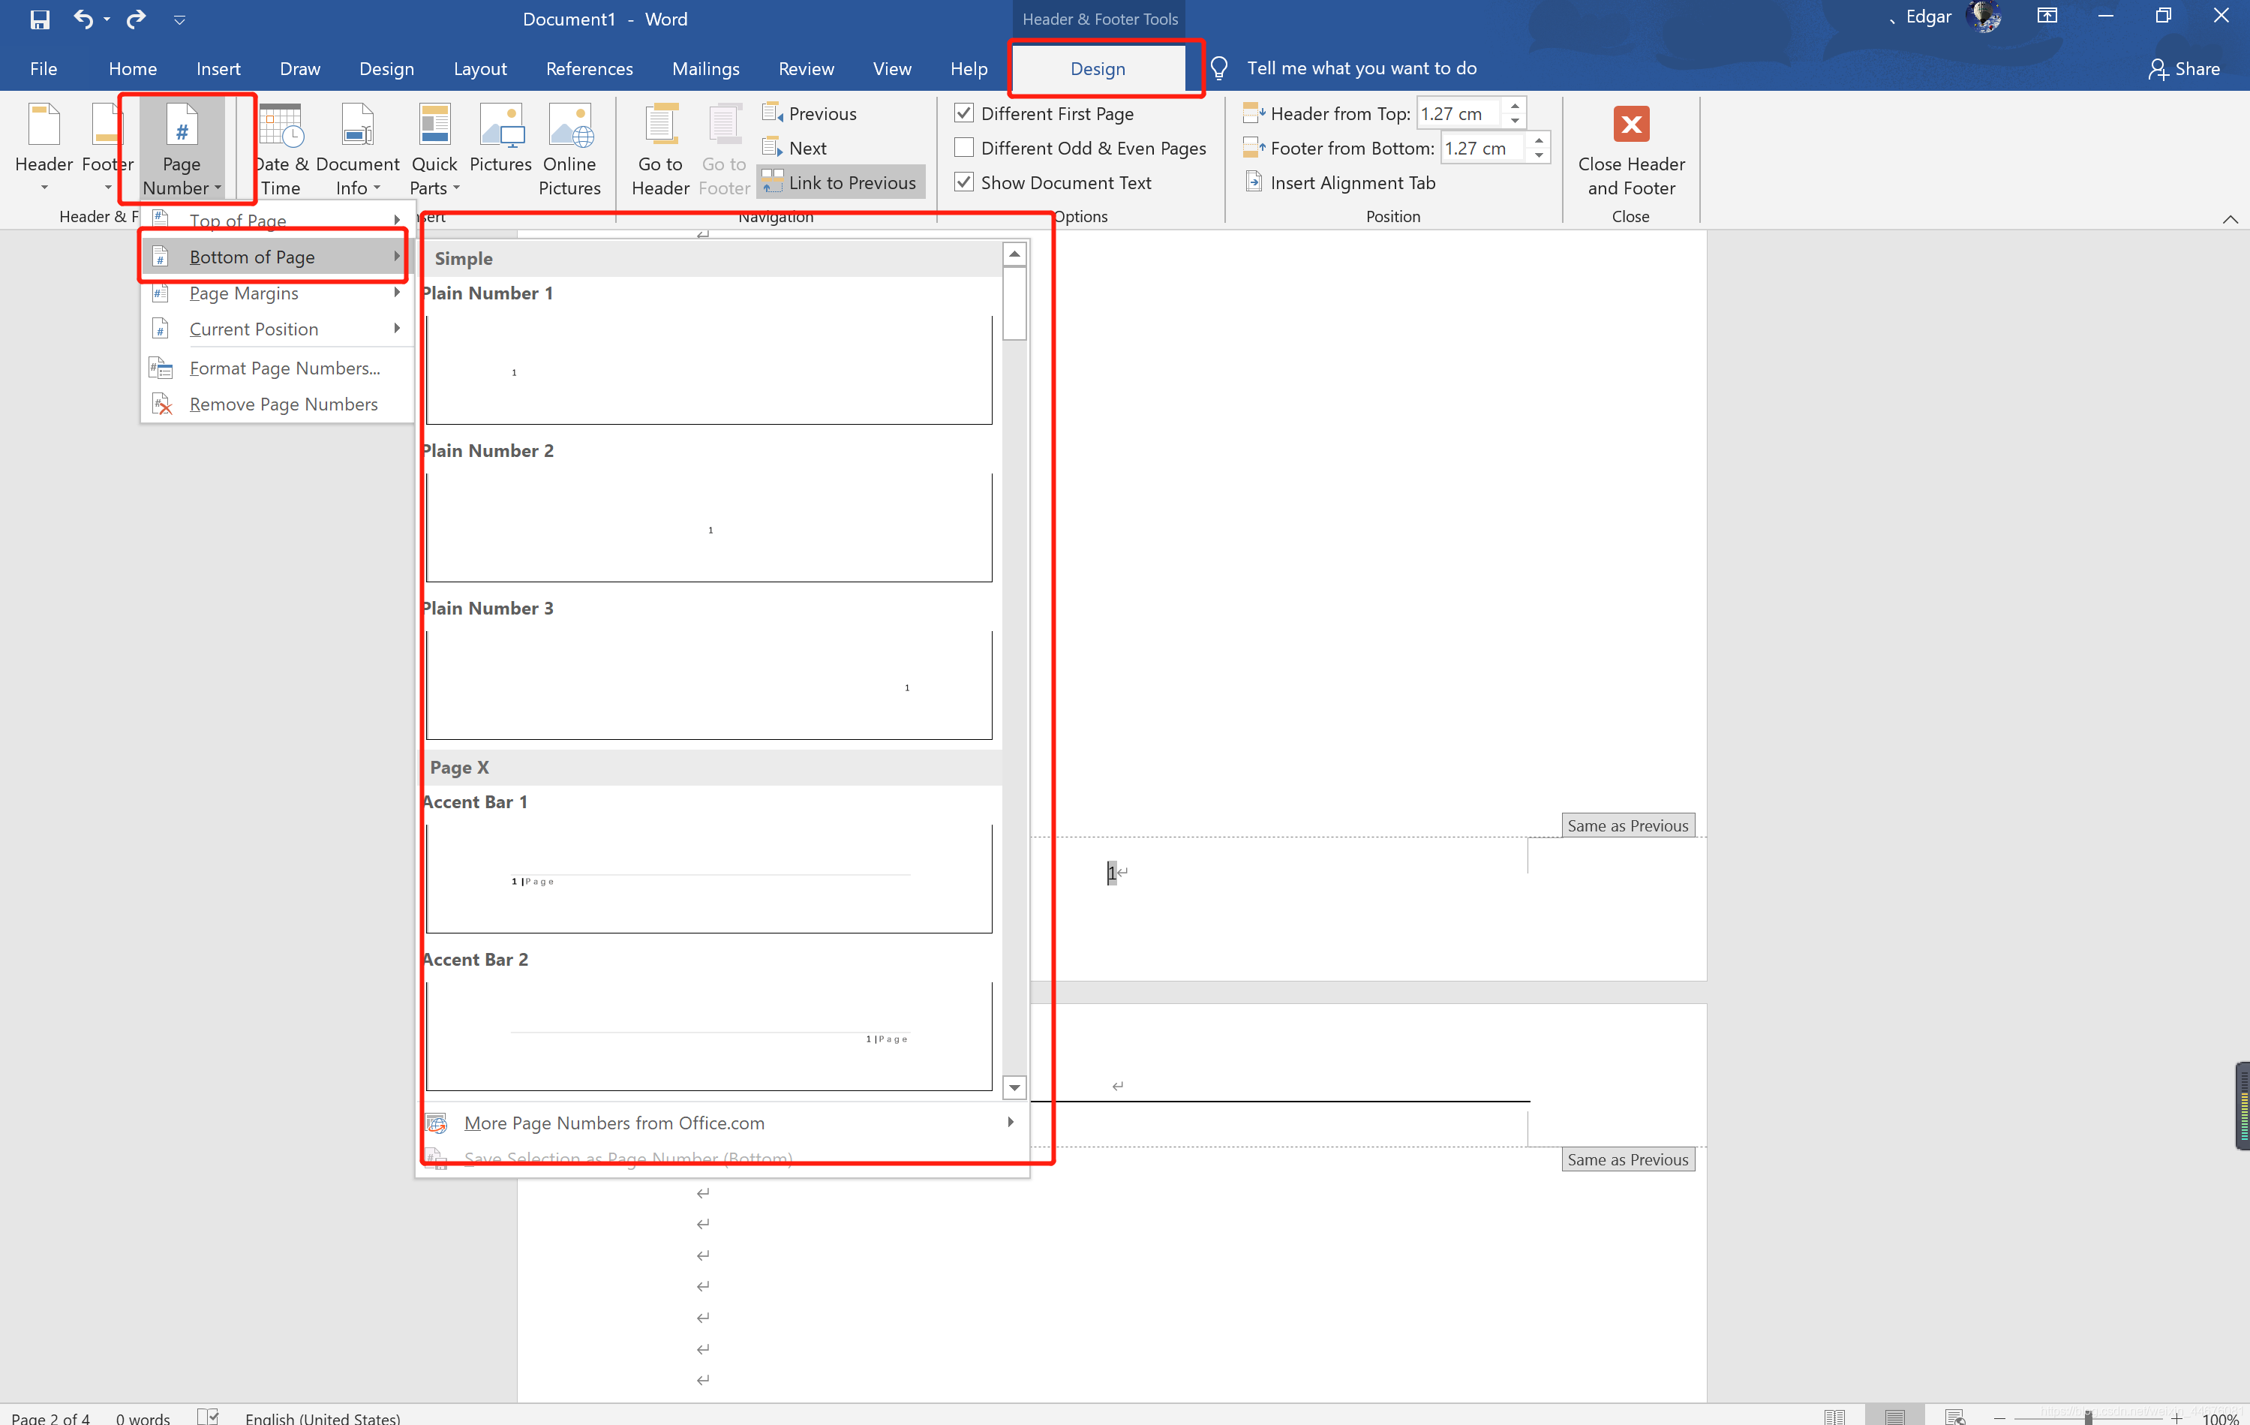Click the Save icon in title bar
The height and width of the screenshot is (1425, 2250).
39,19
